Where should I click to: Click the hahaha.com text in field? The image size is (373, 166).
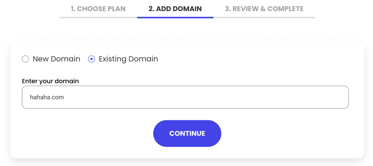coord(47,97)
